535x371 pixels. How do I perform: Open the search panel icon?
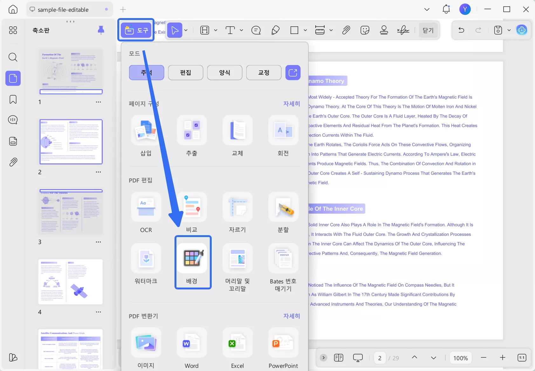coord(13,57)
